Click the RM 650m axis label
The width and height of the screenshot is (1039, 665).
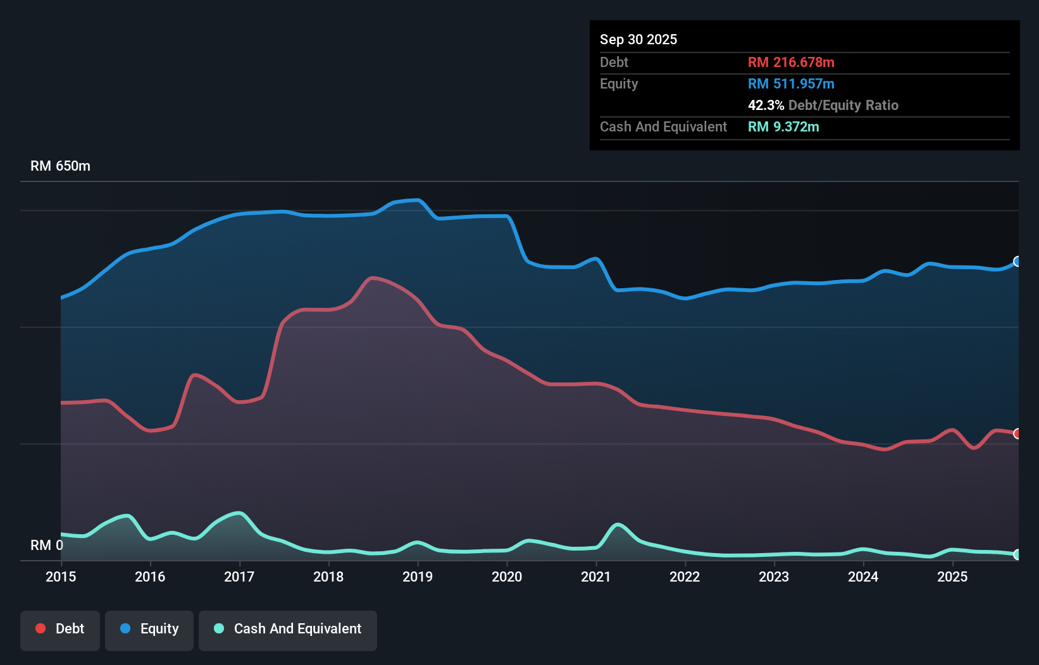coord(60,166)
